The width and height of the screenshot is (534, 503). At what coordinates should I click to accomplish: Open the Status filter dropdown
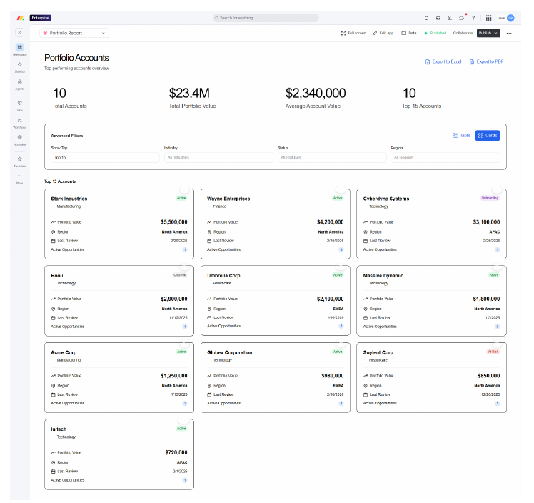click(332, 157)
